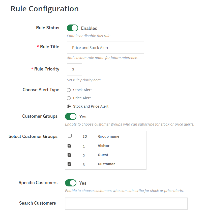206x218 pixels.
Task: Select the Stock Alert radio option
Action: click(69, 90)
